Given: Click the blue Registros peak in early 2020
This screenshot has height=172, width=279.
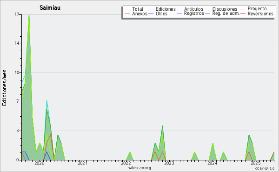Looking at the screenshot, I should pos(47,152).
